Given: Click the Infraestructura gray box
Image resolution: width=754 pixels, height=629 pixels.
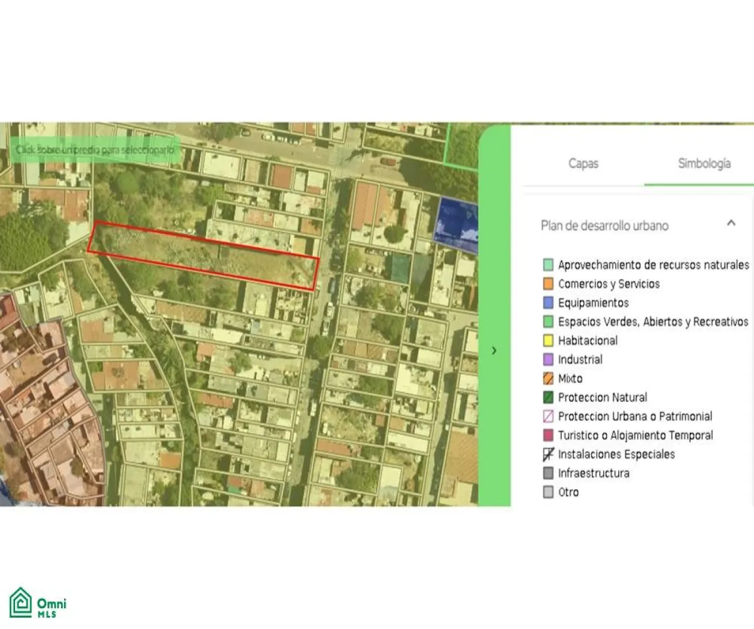Looking at the screenshot, I should tap(548, 473).
